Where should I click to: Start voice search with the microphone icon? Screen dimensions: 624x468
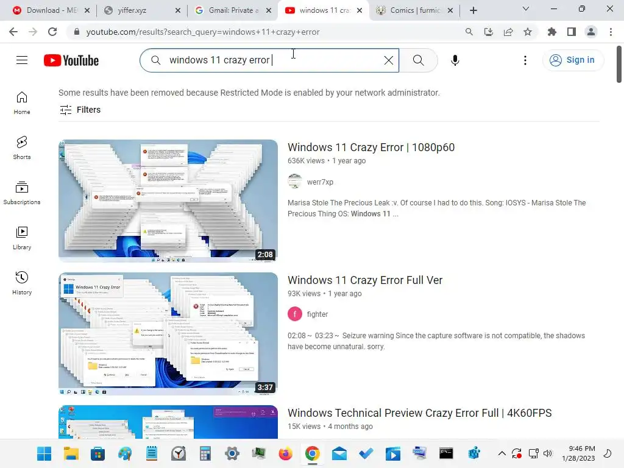tap(455, 60)
